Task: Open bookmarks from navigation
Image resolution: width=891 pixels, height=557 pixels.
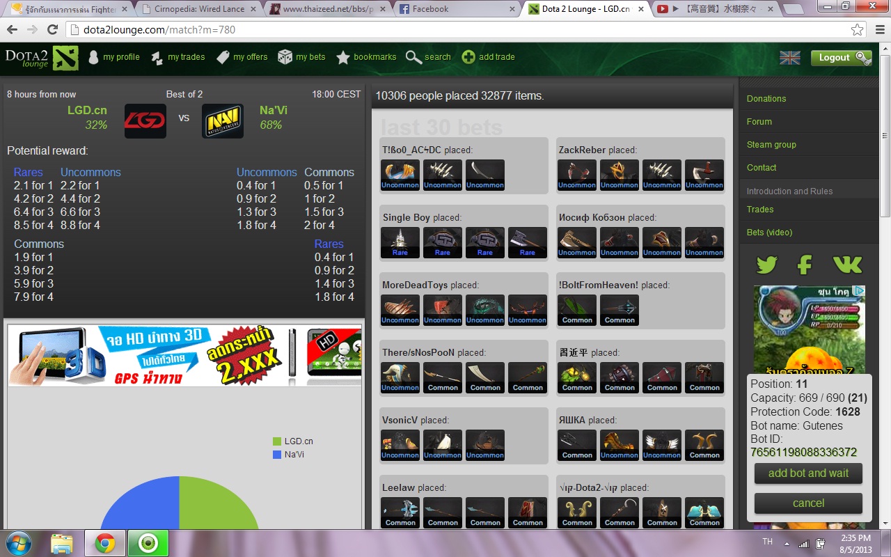Action: tap(366, 57)
